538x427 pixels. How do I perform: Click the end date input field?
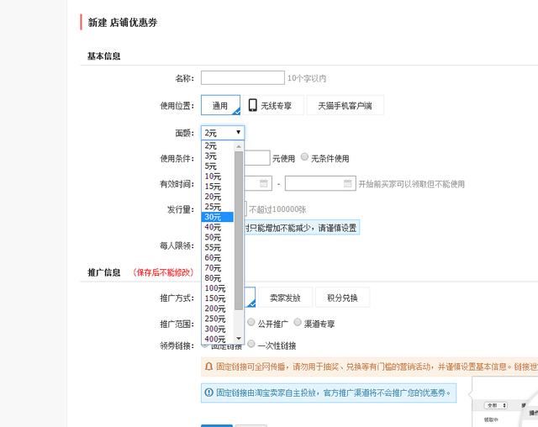click(x=320, y=183)
